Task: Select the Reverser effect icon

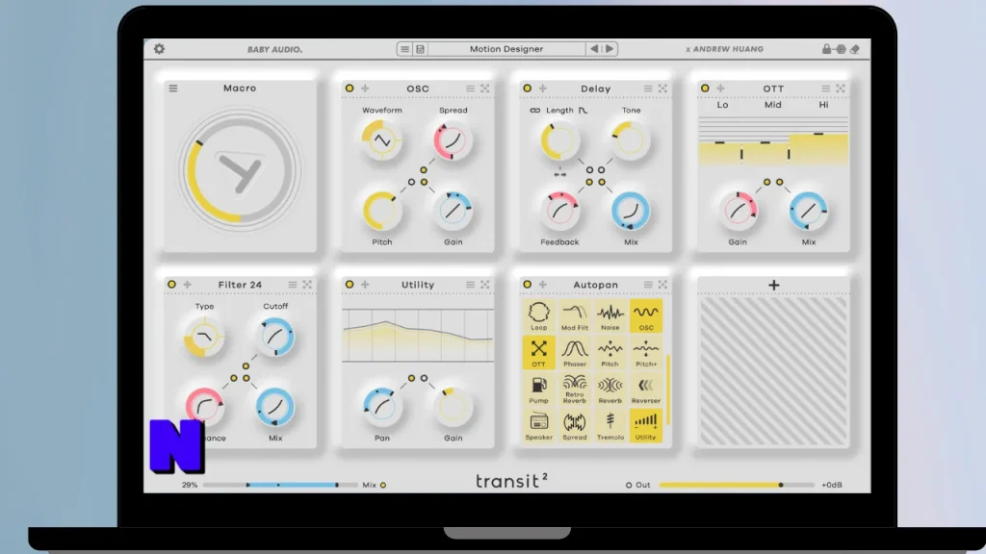Action: coord(646,390)
